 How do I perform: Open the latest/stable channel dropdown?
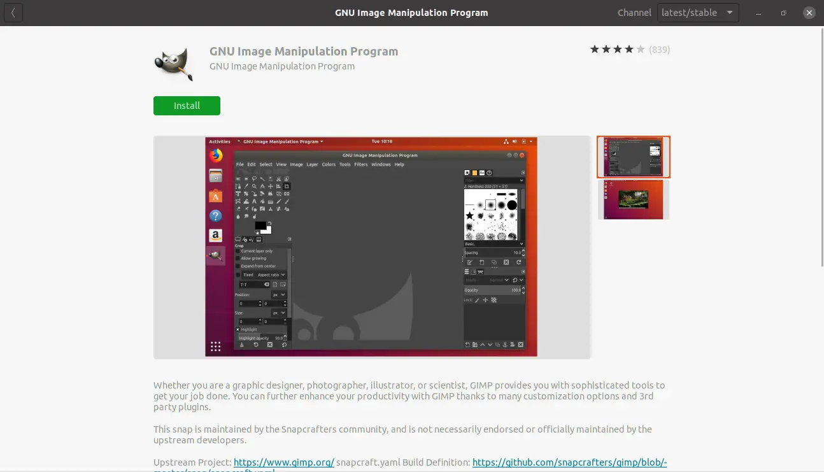click(698, 13)
